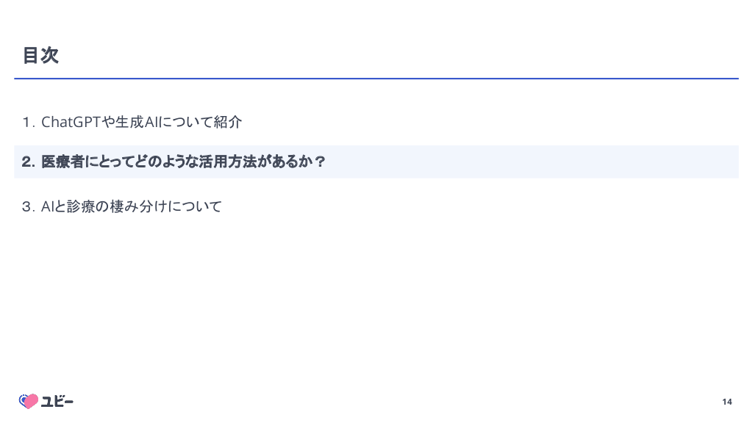The image size is (753, 423).
Task: Select the slide title 目次
Action: coord(40,55)
